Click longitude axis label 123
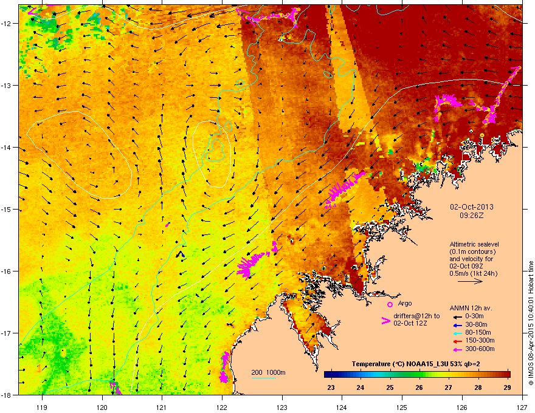The image size is (535, 413). [282, 407]
